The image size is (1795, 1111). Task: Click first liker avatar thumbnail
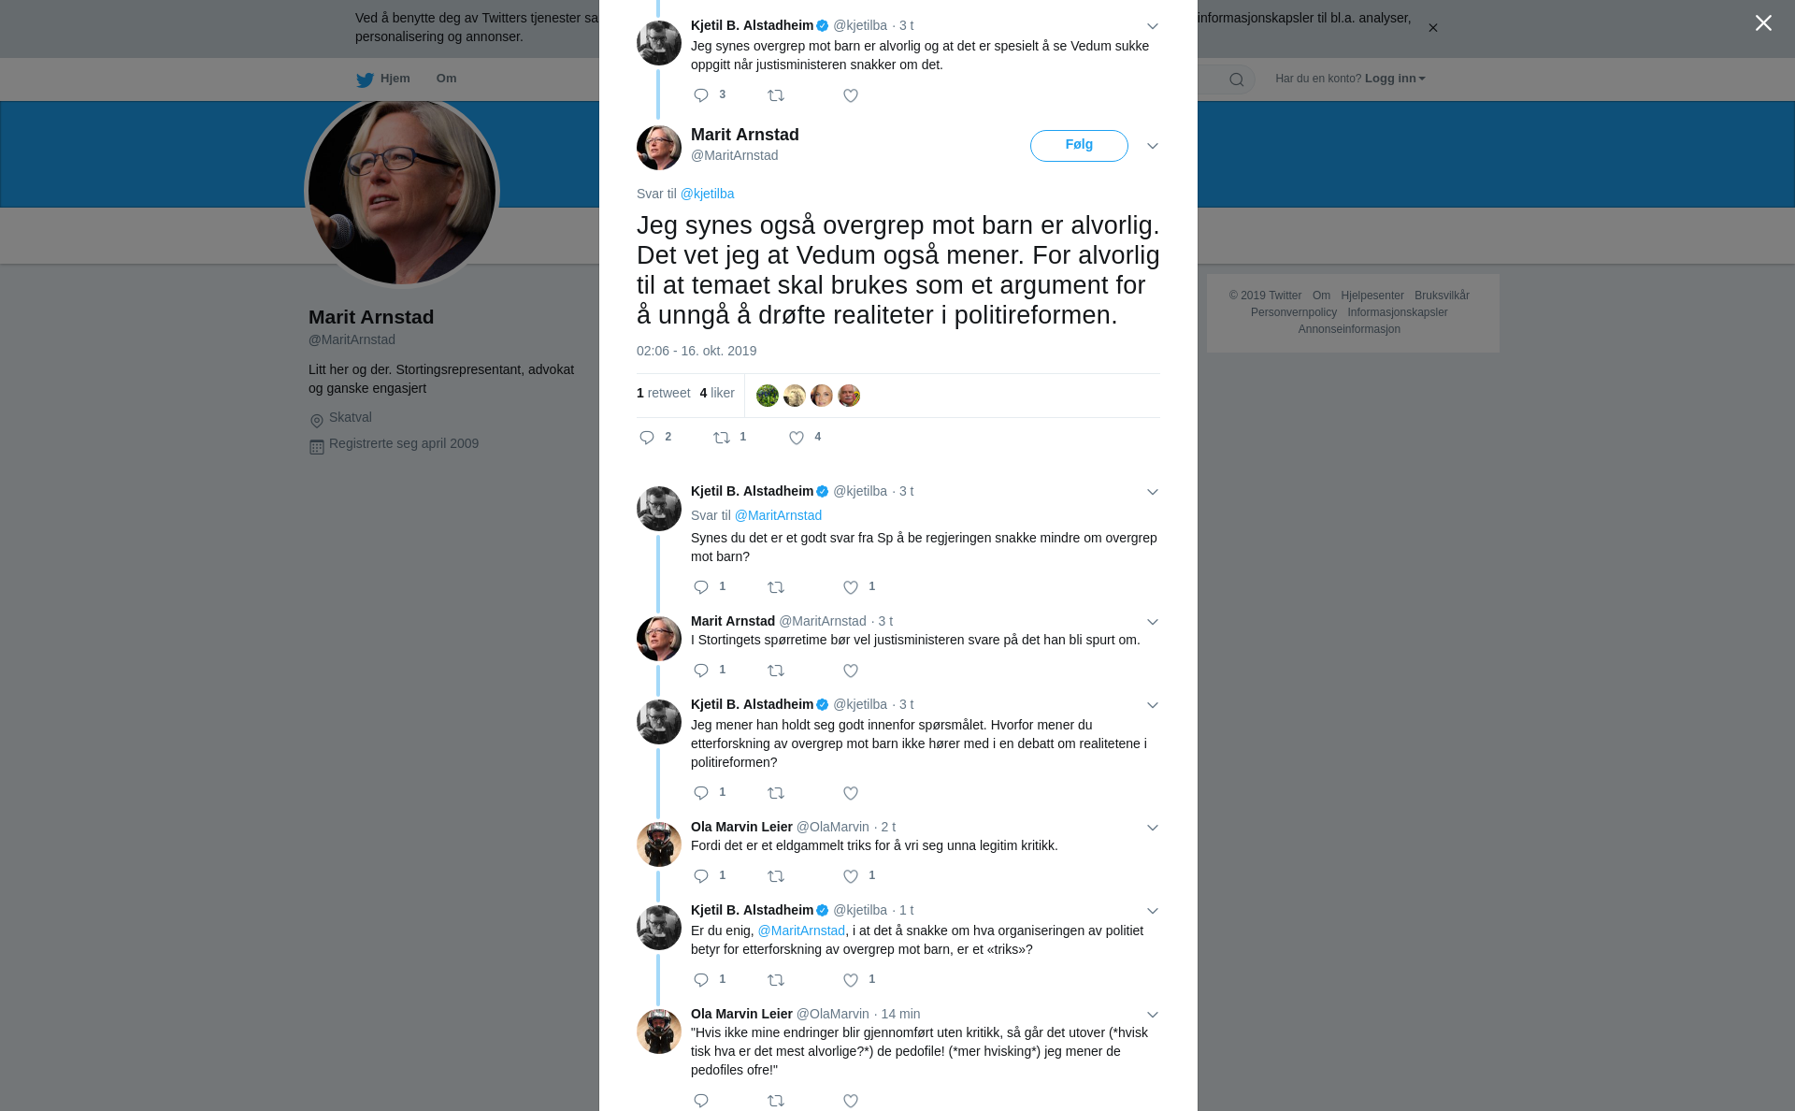click(768, 396)
